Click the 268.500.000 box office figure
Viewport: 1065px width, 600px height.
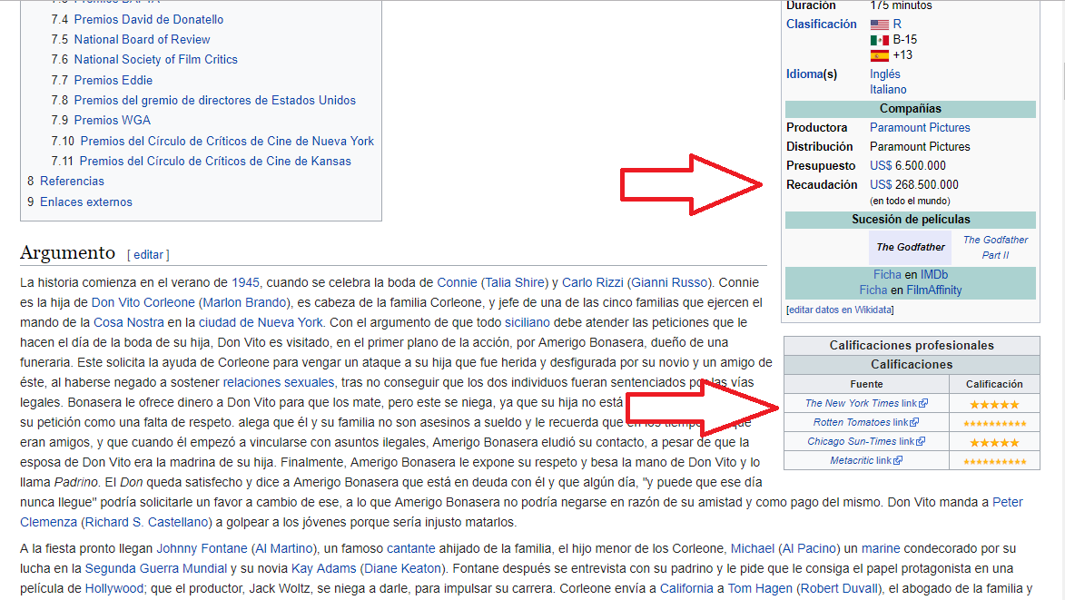[x=927, y=184]
